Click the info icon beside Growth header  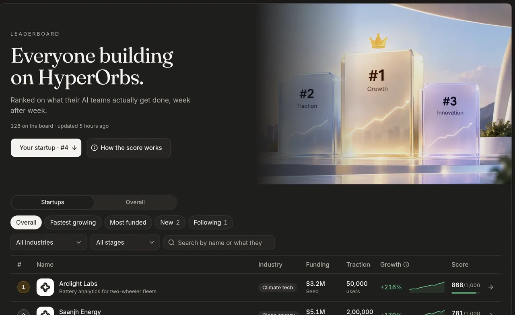(x=406, y=264)
